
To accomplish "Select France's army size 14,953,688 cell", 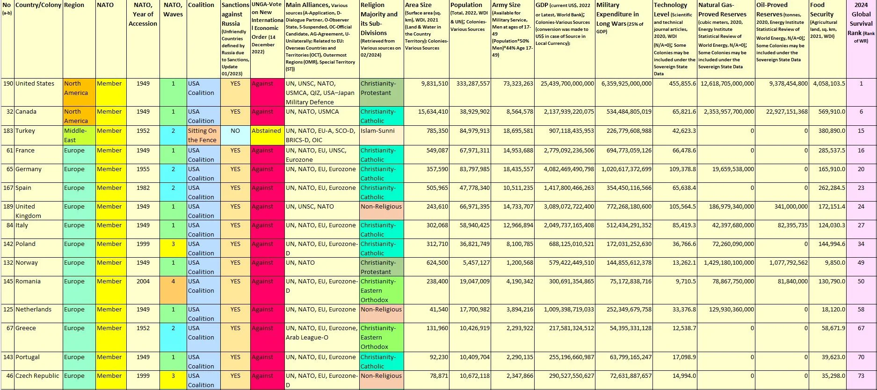I will (513, 155).
